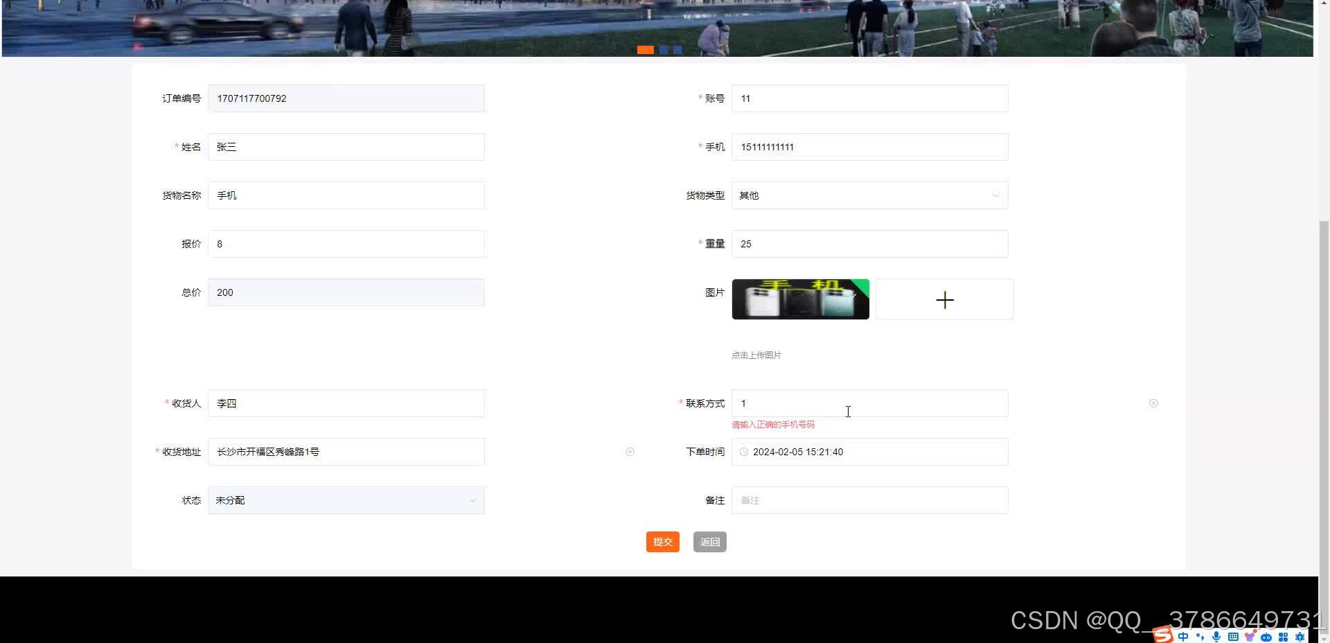This screenshot has height=643, width=1330.
Task: Click the 联系方式 input field
Action: tap(870, 403)
